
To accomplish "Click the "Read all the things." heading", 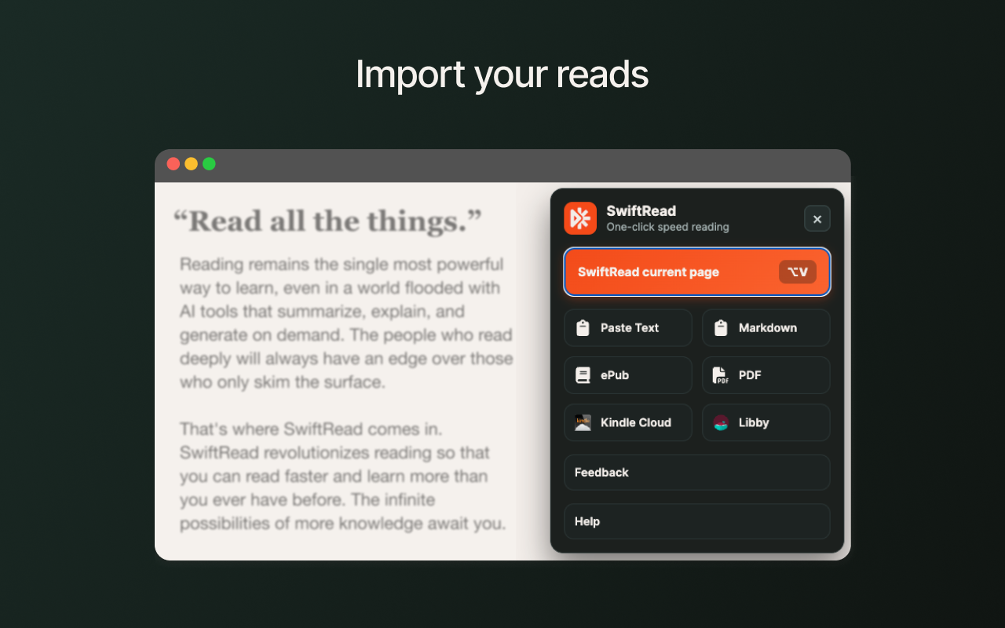I will [x=327, y=221].
